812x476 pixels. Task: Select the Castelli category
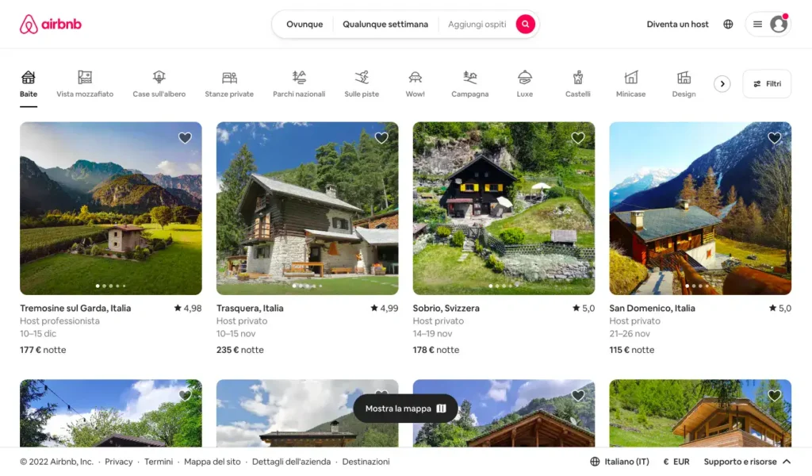click(x=577, y=84)
